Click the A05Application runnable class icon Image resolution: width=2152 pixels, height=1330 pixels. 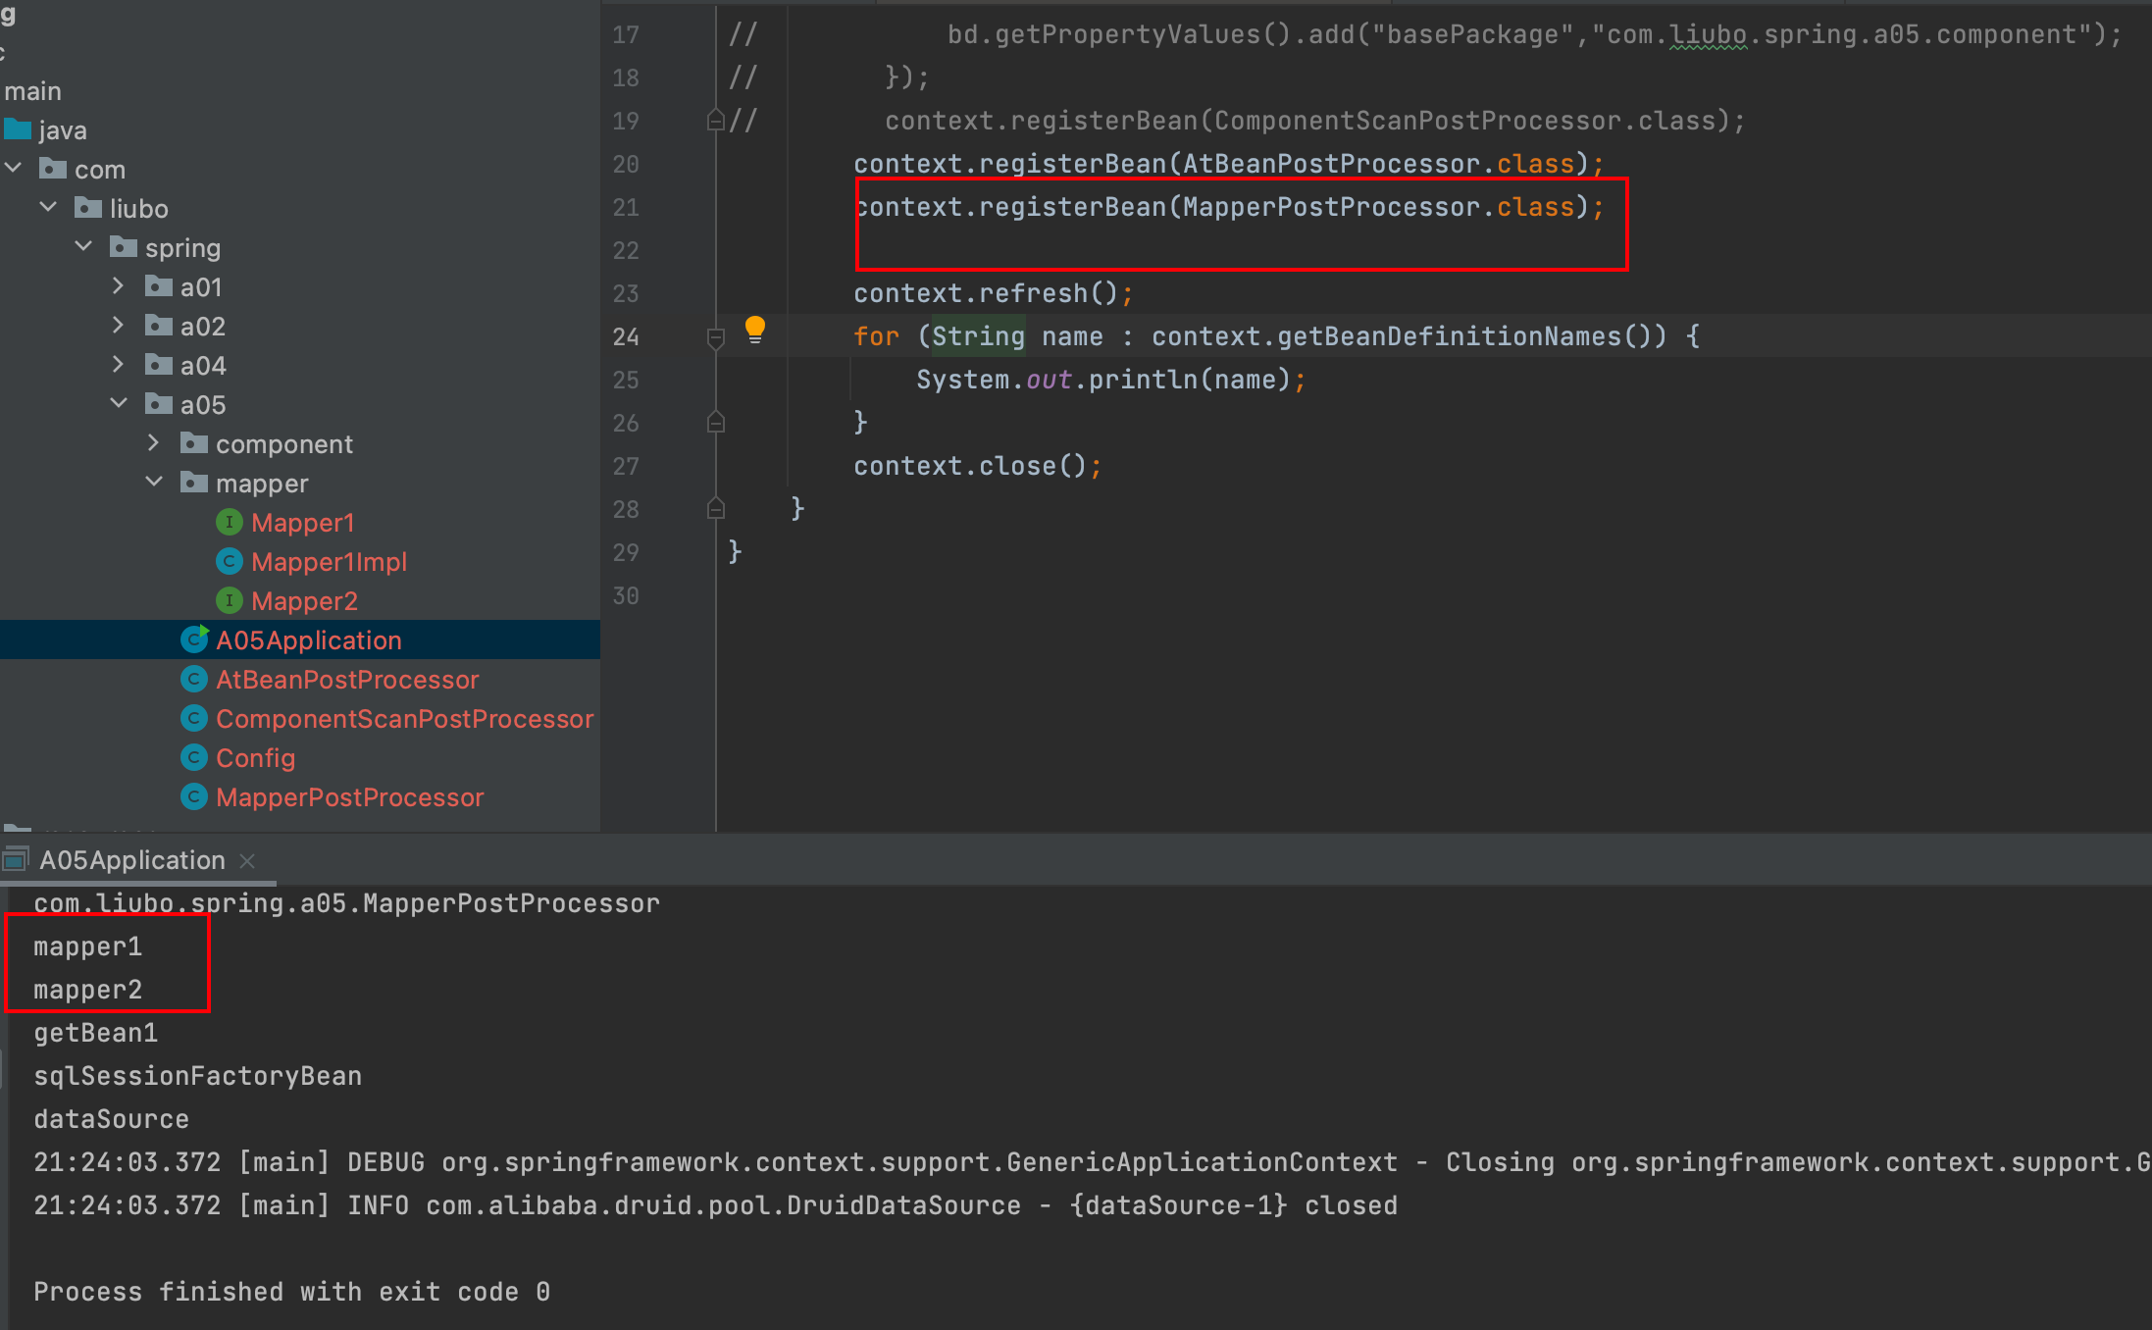coord(194,639)
